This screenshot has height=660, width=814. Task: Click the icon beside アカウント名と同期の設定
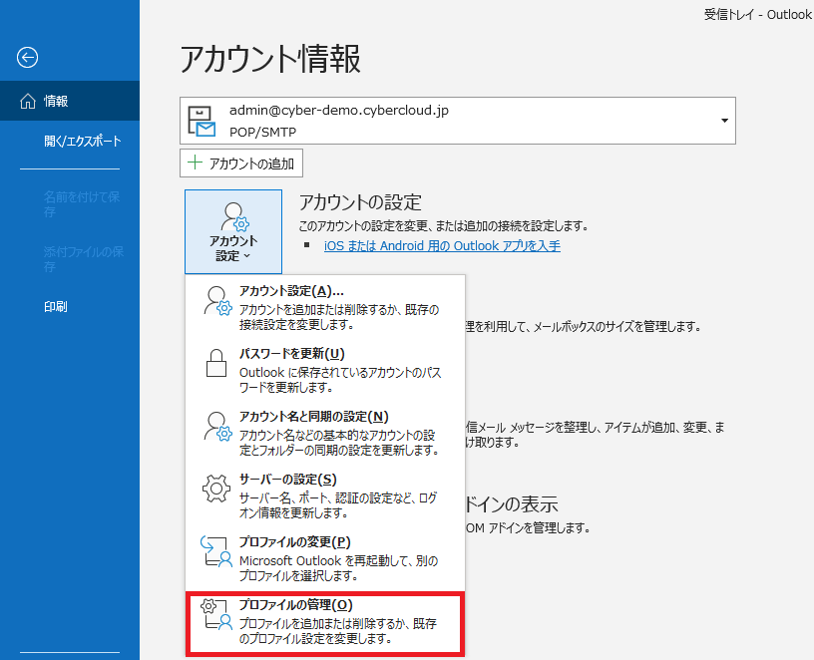217,426
